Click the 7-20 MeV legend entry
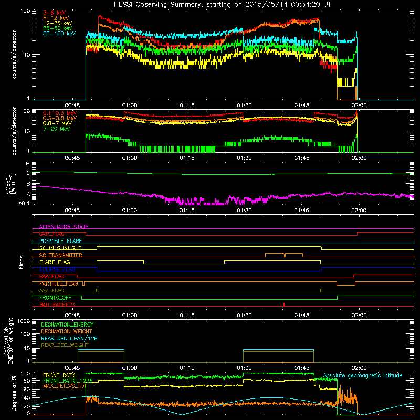This screenshot has width=420, height=420. coord(57,129)
